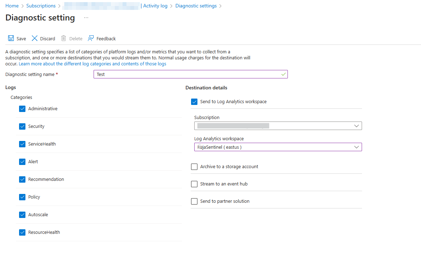This screenshot has height=260, width=421.
Task: Click the 'Categories' label
Action: pos(21,97)
